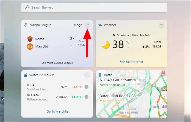This screenshot has width=191, height=122.
Task: Click the moon weather condition icon
Action: click(x=106, y=45)
